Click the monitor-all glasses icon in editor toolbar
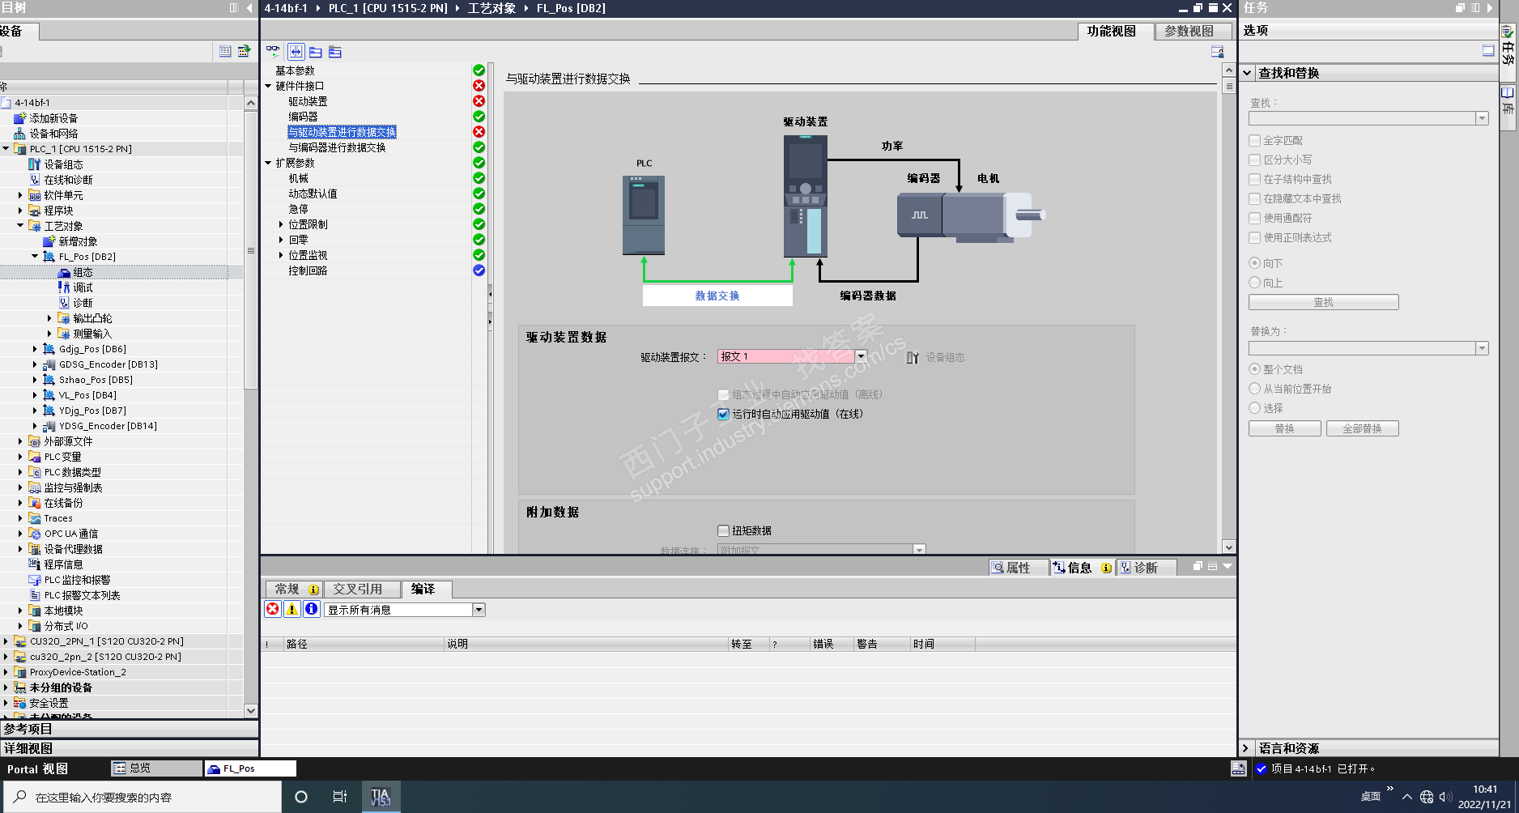Screen dimensions: 1519x813 coord(273,51)
